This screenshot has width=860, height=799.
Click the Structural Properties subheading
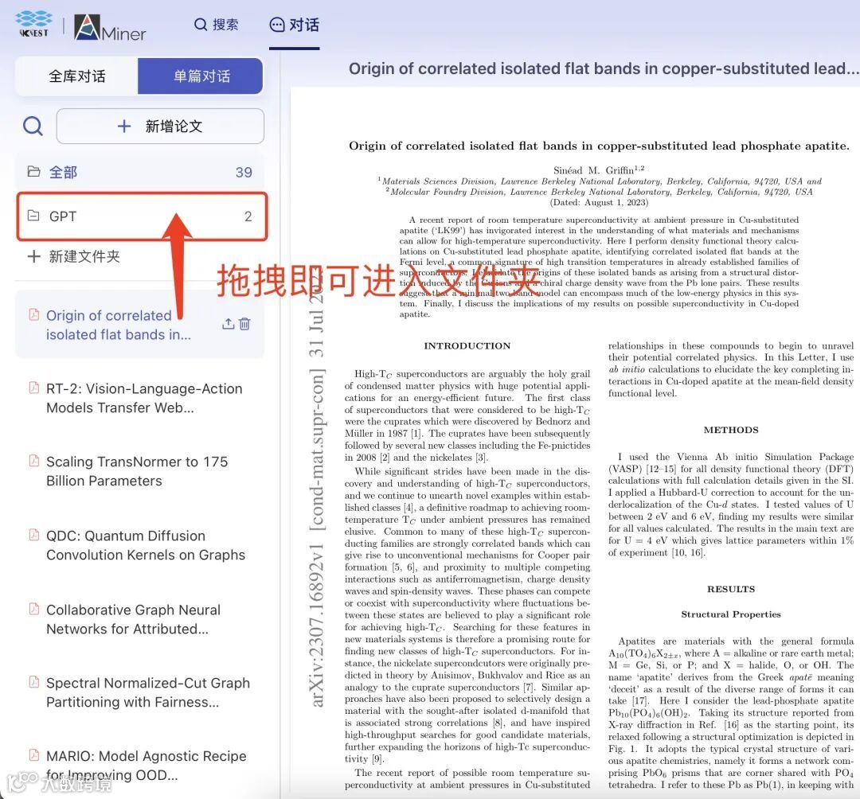[x=731, y=614]
